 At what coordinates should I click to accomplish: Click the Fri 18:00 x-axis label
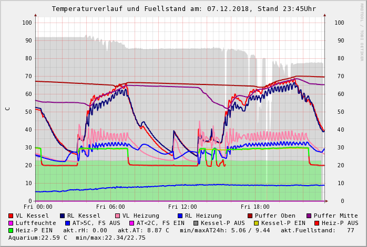coord(255,207)
